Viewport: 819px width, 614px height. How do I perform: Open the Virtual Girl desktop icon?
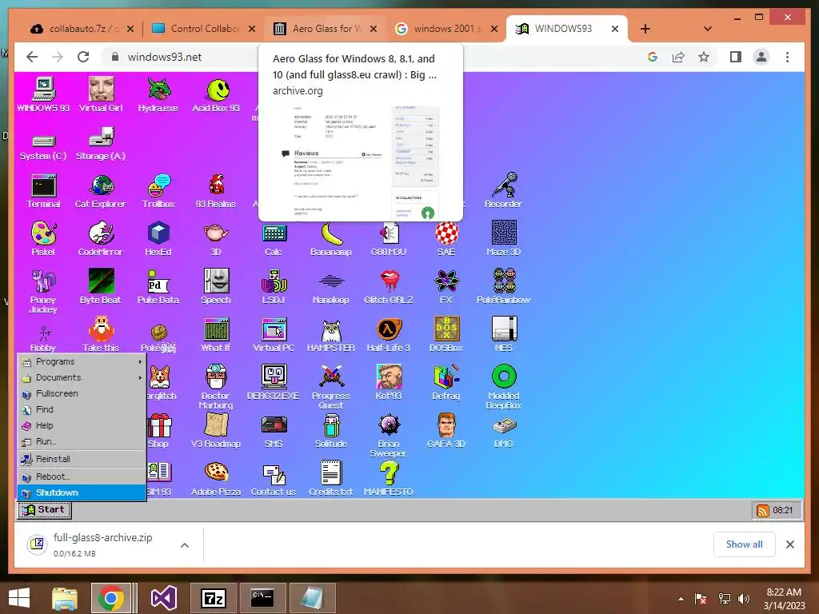pos(101,94)
